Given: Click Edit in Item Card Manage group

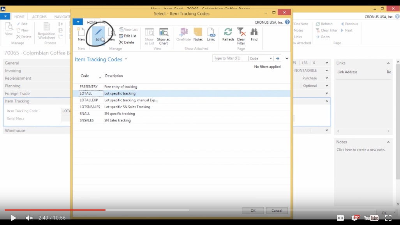Looking at the screenshot, I should coord(22,24).
